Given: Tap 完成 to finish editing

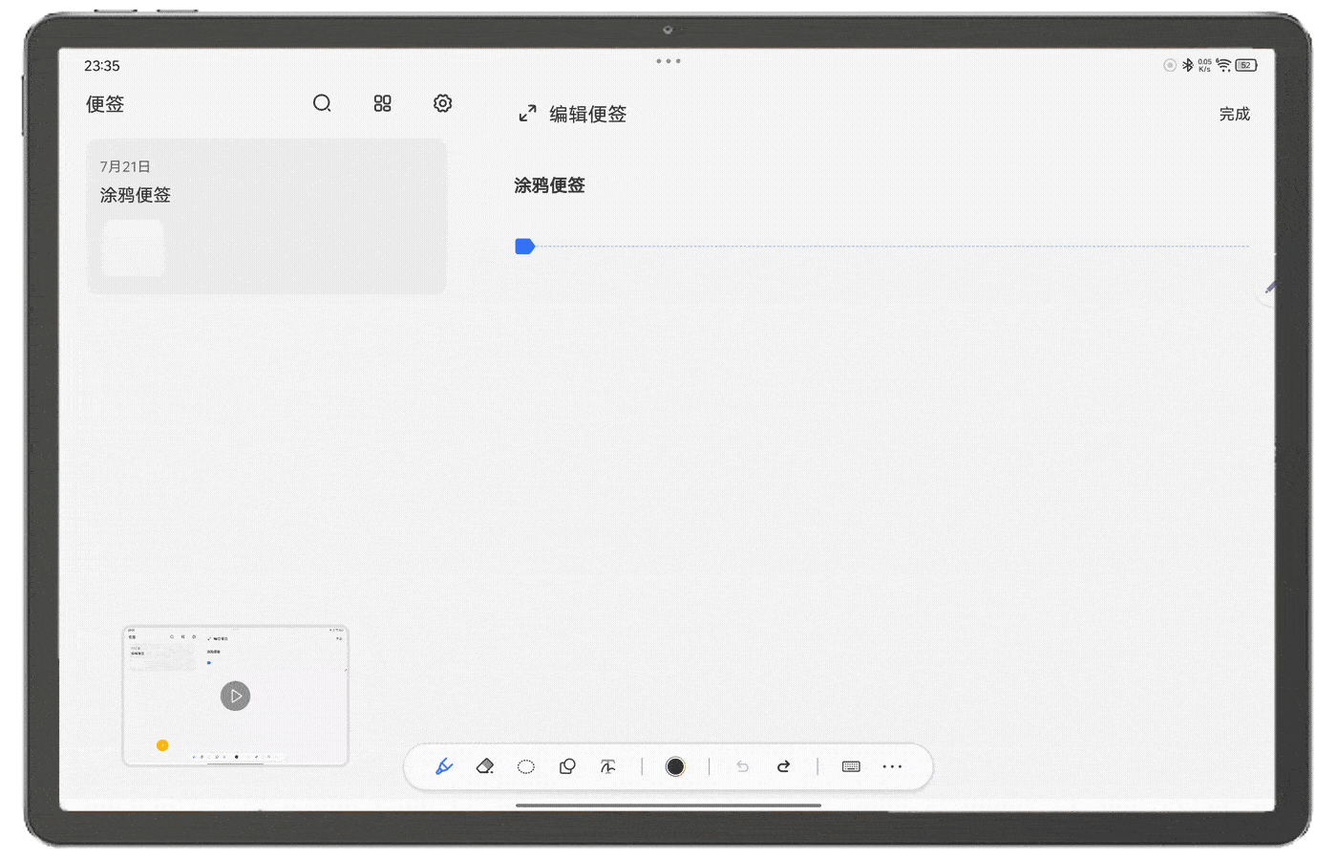Looking at the screenshot, I should coord(1234,114).
